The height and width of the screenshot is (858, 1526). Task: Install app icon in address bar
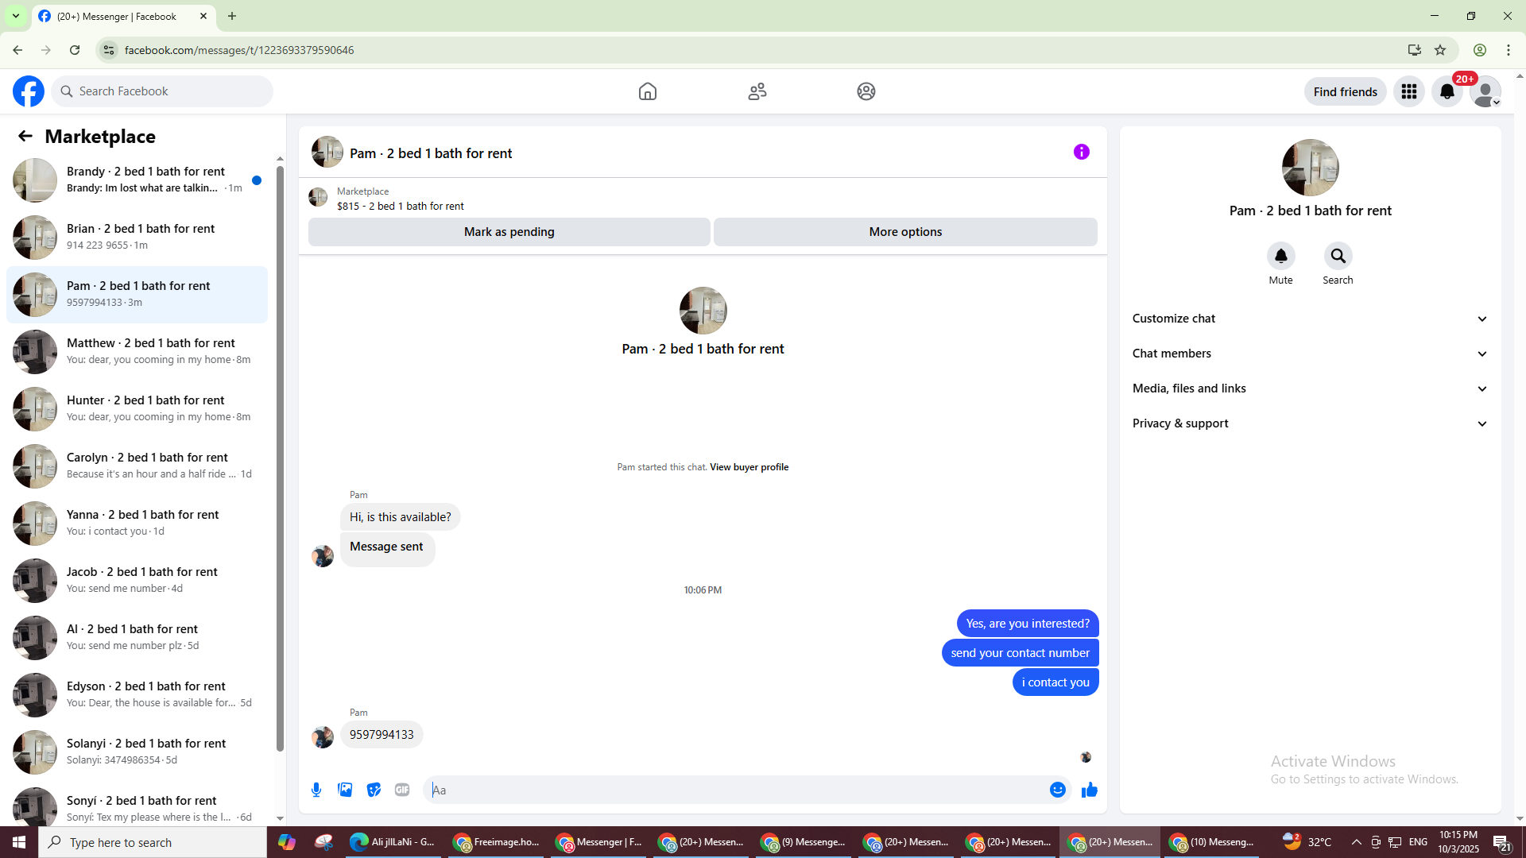(x=1415, y=50)
